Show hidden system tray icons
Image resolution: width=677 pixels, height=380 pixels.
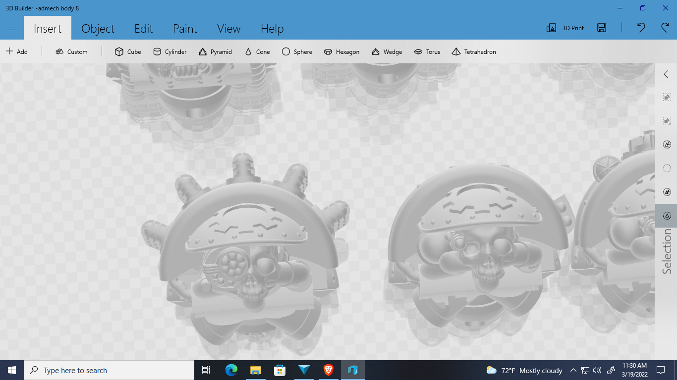[x=573, y=370]
